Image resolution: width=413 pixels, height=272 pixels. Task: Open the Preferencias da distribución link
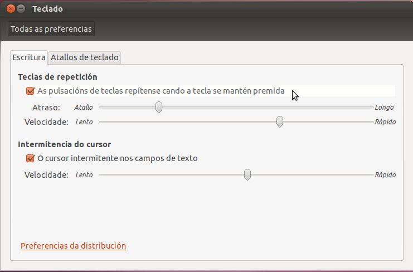73,246
